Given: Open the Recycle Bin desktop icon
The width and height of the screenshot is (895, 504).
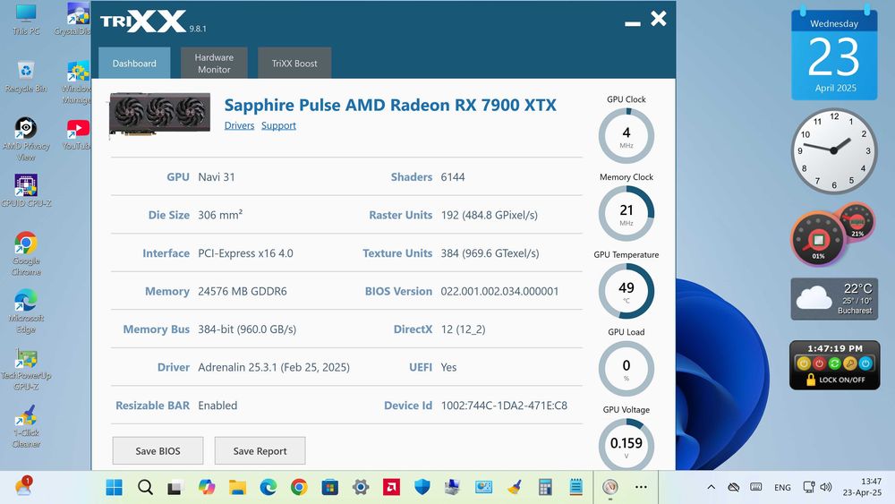Looking at the screenshot, I should (x=26, y=77).
